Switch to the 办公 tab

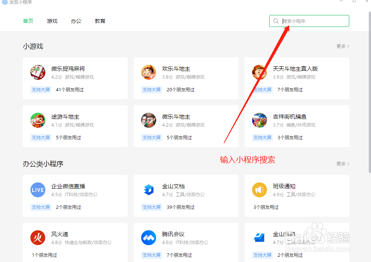(x=76, y=21)
